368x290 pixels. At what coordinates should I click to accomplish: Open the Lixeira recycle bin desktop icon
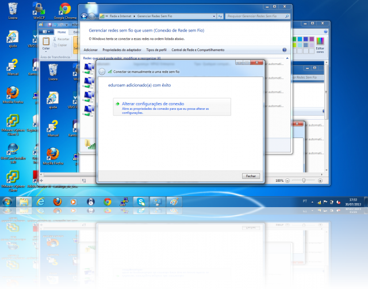tap(13, 11)
